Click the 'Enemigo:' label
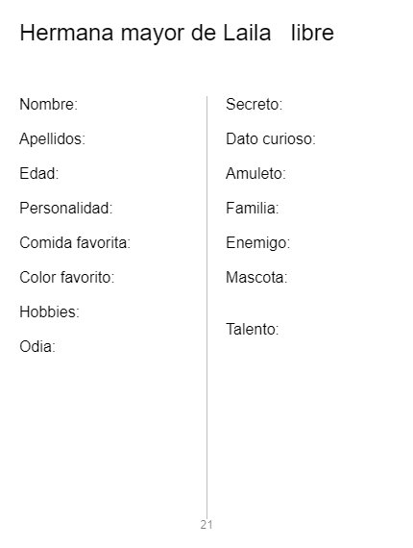The image size is (413, 548). click(x=257, y=243)
